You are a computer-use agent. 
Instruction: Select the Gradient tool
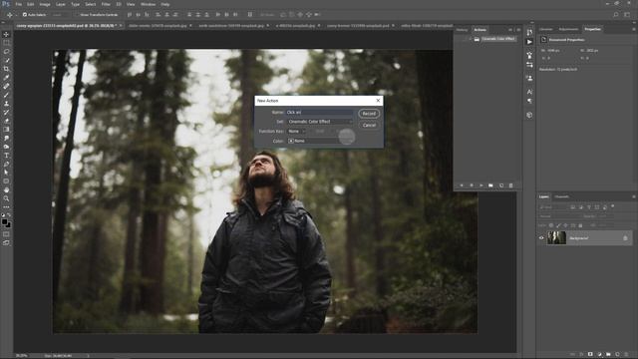pos(6,130)
